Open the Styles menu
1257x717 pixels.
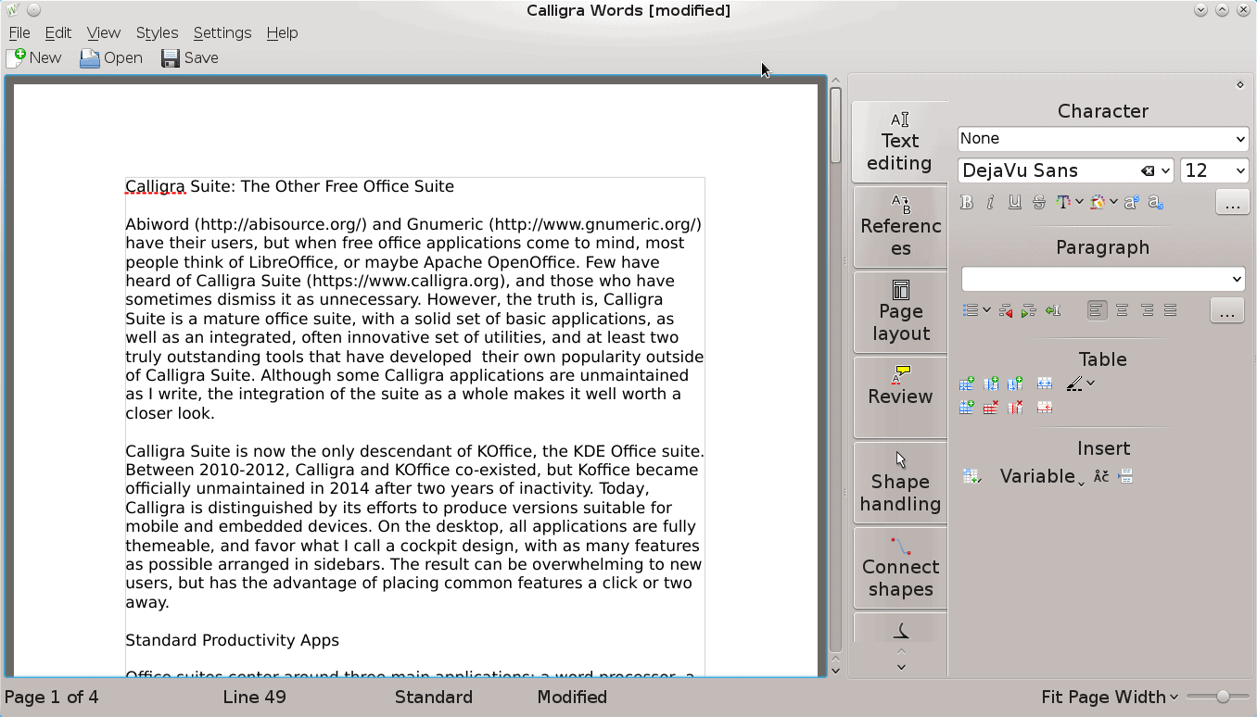point(157,32)
